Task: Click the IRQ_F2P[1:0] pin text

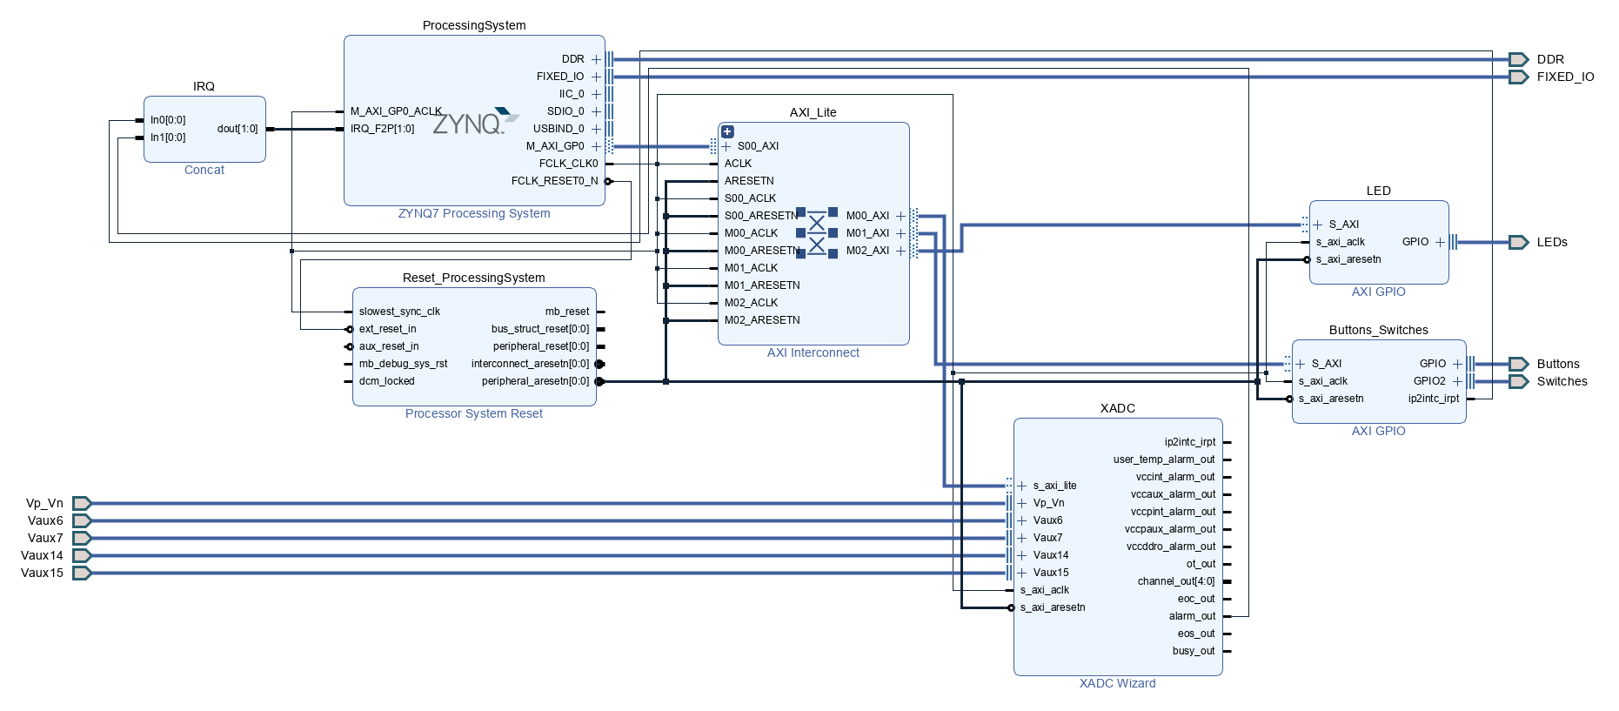Action: click(x=383, y=129)
